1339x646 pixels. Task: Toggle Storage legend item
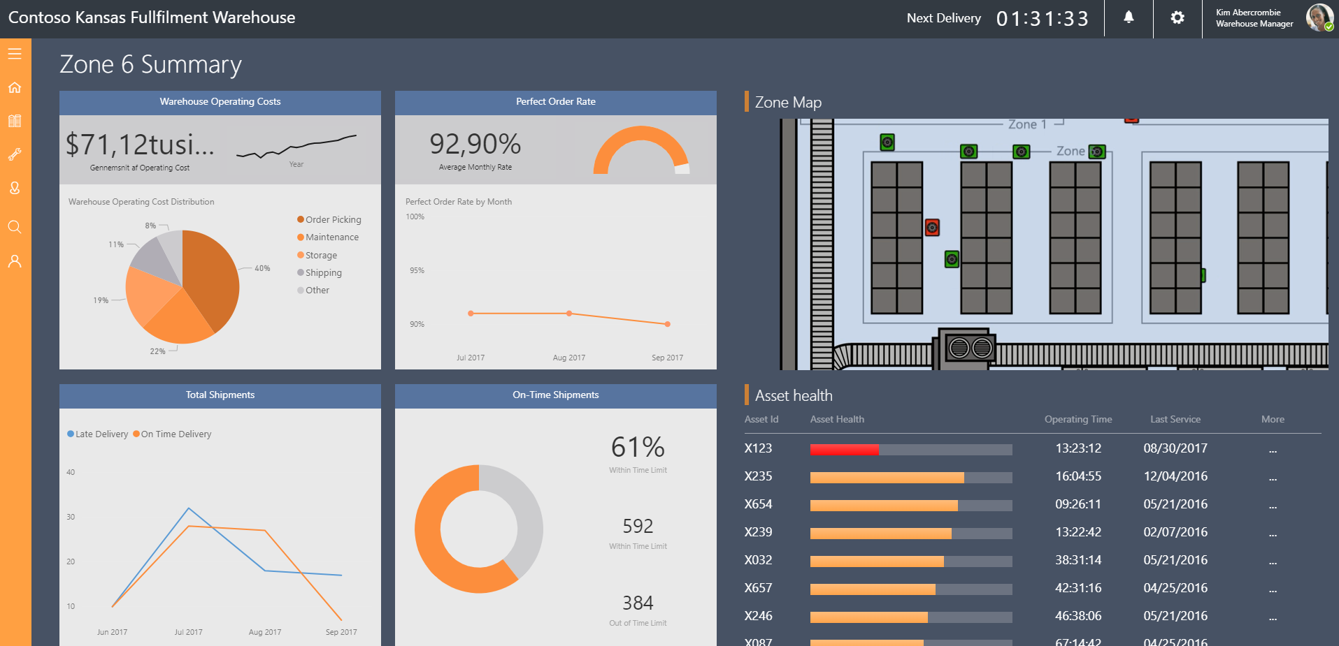point(317,255)
